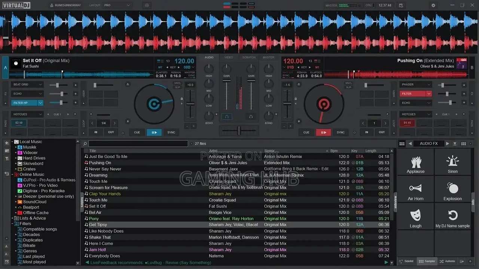The width and height of the screenshot is (479, 269).
Task: Open the FILTER HP dropdown arrow
Action: 40,103
